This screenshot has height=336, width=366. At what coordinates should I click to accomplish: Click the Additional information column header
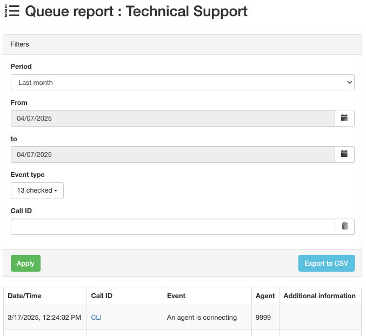tap(320, 296)
